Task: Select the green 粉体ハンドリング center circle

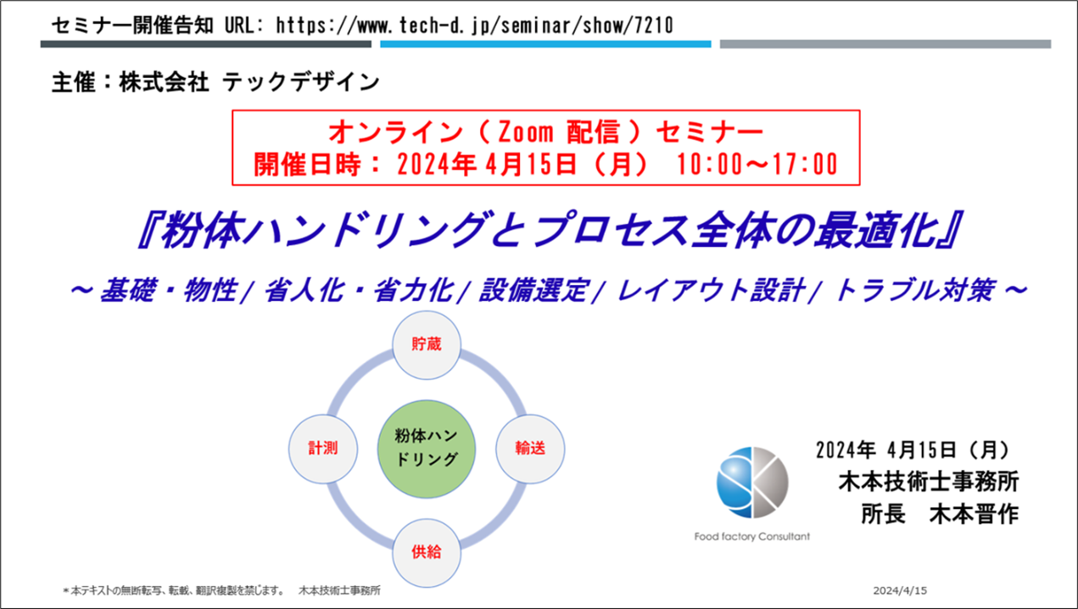Action: (426, 448)
